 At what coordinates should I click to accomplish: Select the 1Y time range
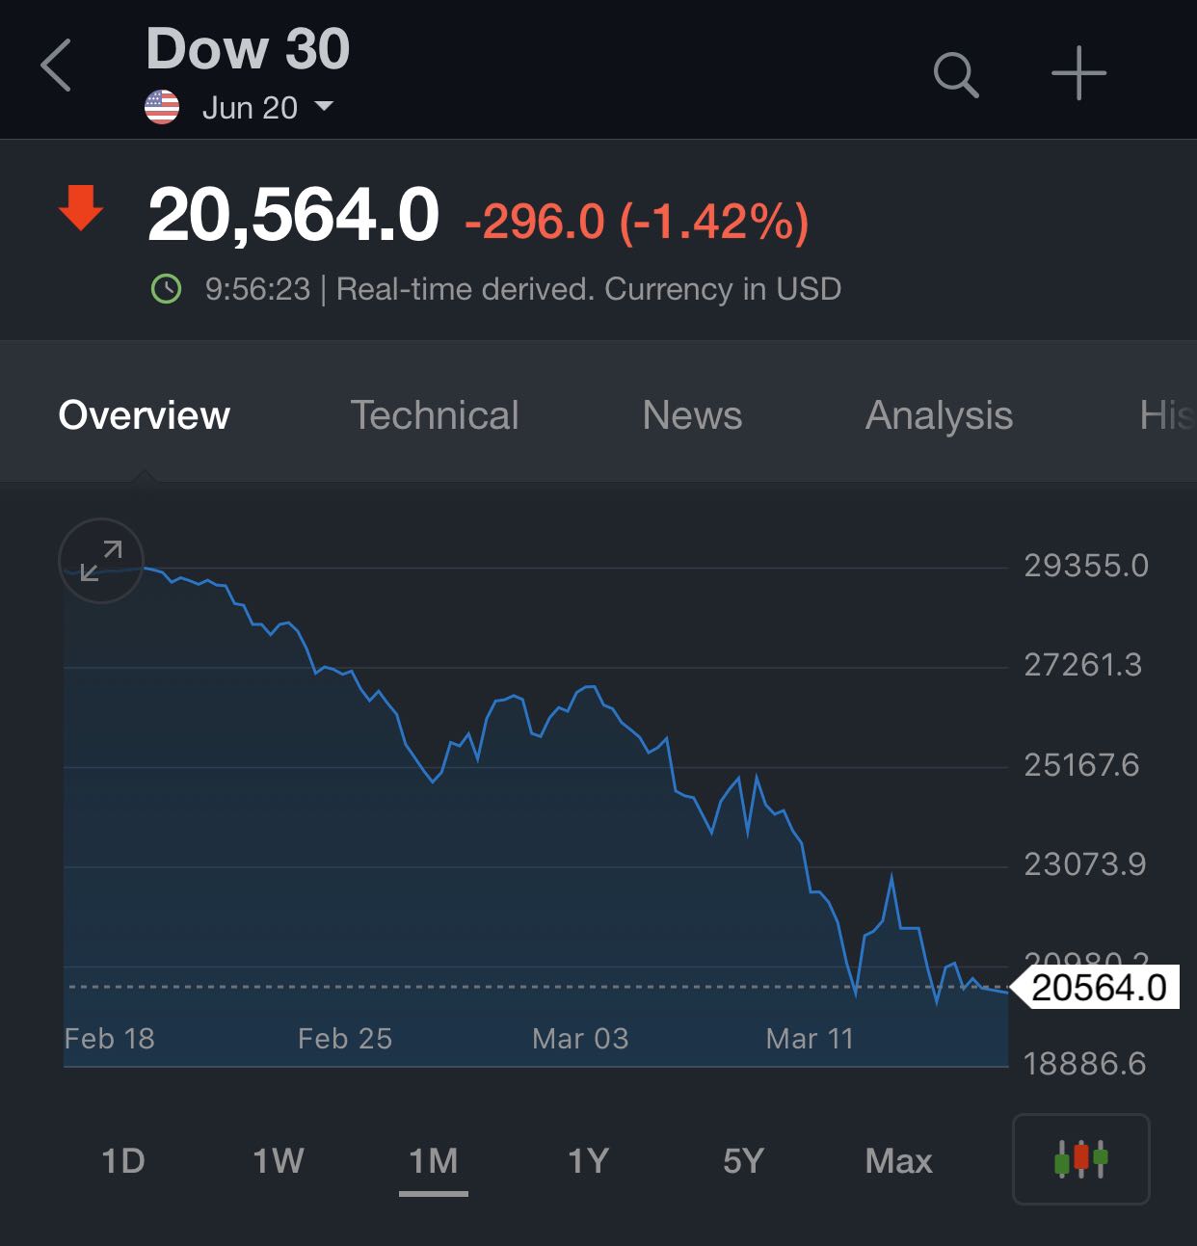point(588,1160)
